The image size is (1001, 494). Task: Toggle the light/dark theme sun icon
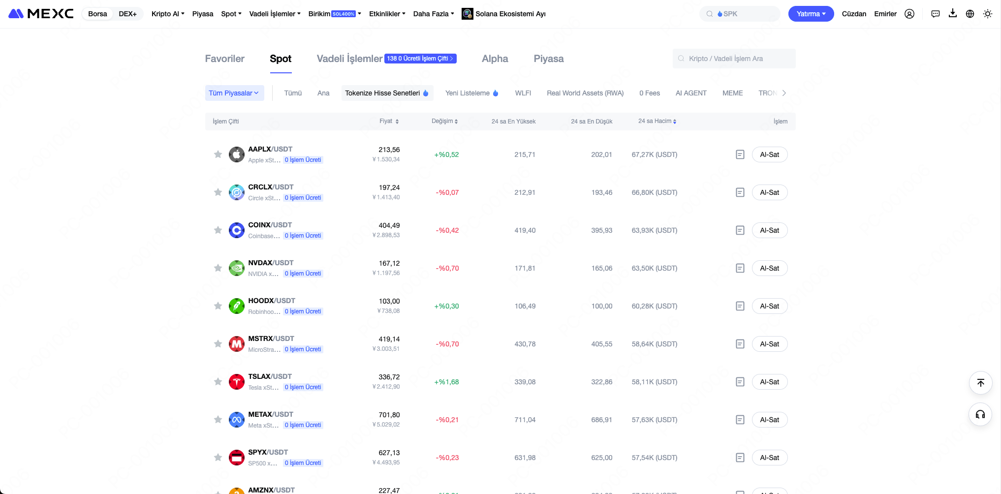coord(988,14)
